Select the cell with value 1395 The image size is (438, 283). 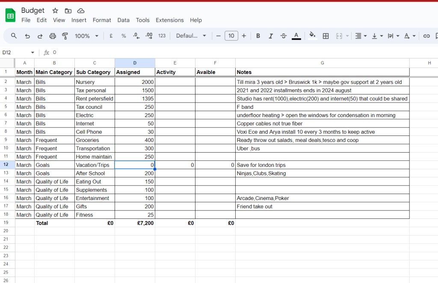(135, 98)
